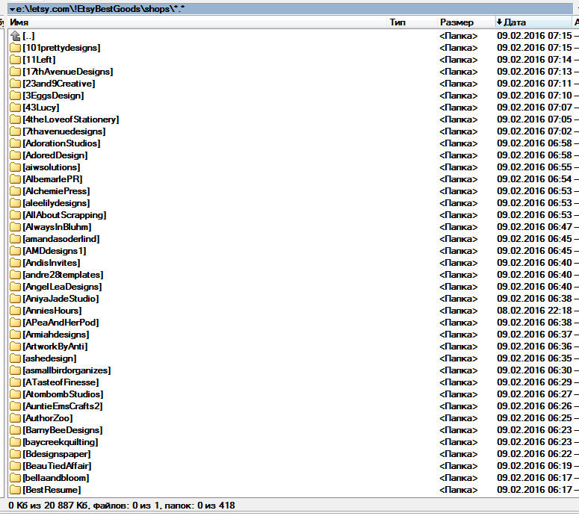Viewport: 579px width, 519px height.
Task: Click the aiwsolutions folder icon
Action: 15,167
